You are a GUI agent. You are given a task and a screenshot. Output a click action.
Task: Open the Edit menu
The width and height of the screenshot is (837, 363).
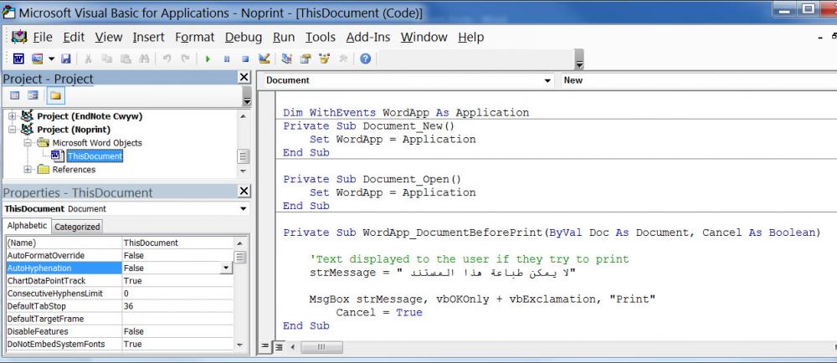click(74, 37)
